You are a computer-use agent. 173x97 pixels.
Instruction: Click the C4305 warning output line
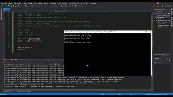[x=61, y=81]
